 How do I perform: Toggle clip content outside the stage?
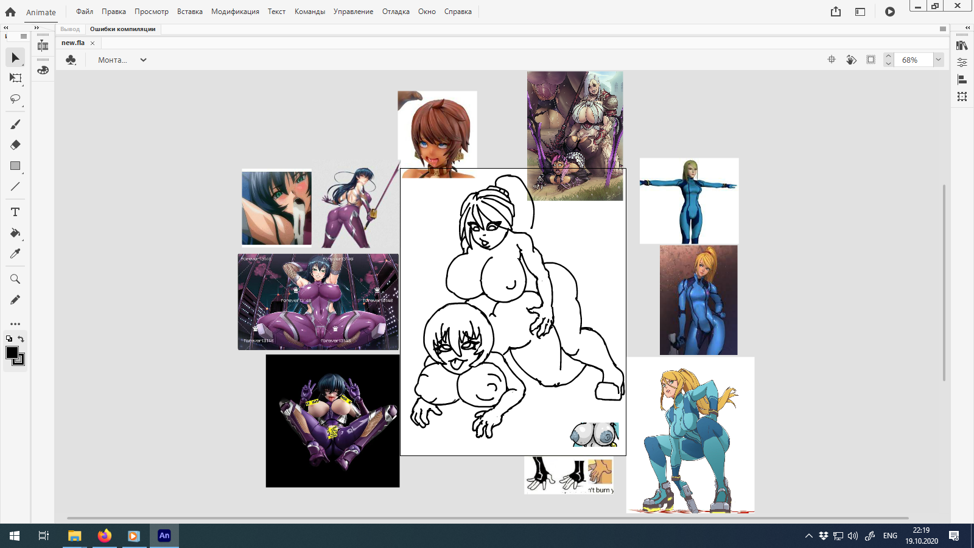(871, 60)
